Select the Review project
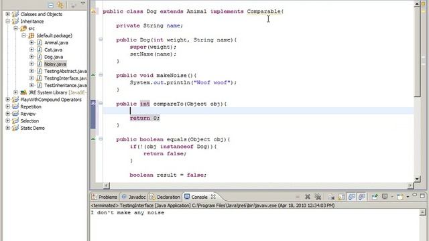The image size is (429, 241). pyautogui.click(x=28, y=114)
